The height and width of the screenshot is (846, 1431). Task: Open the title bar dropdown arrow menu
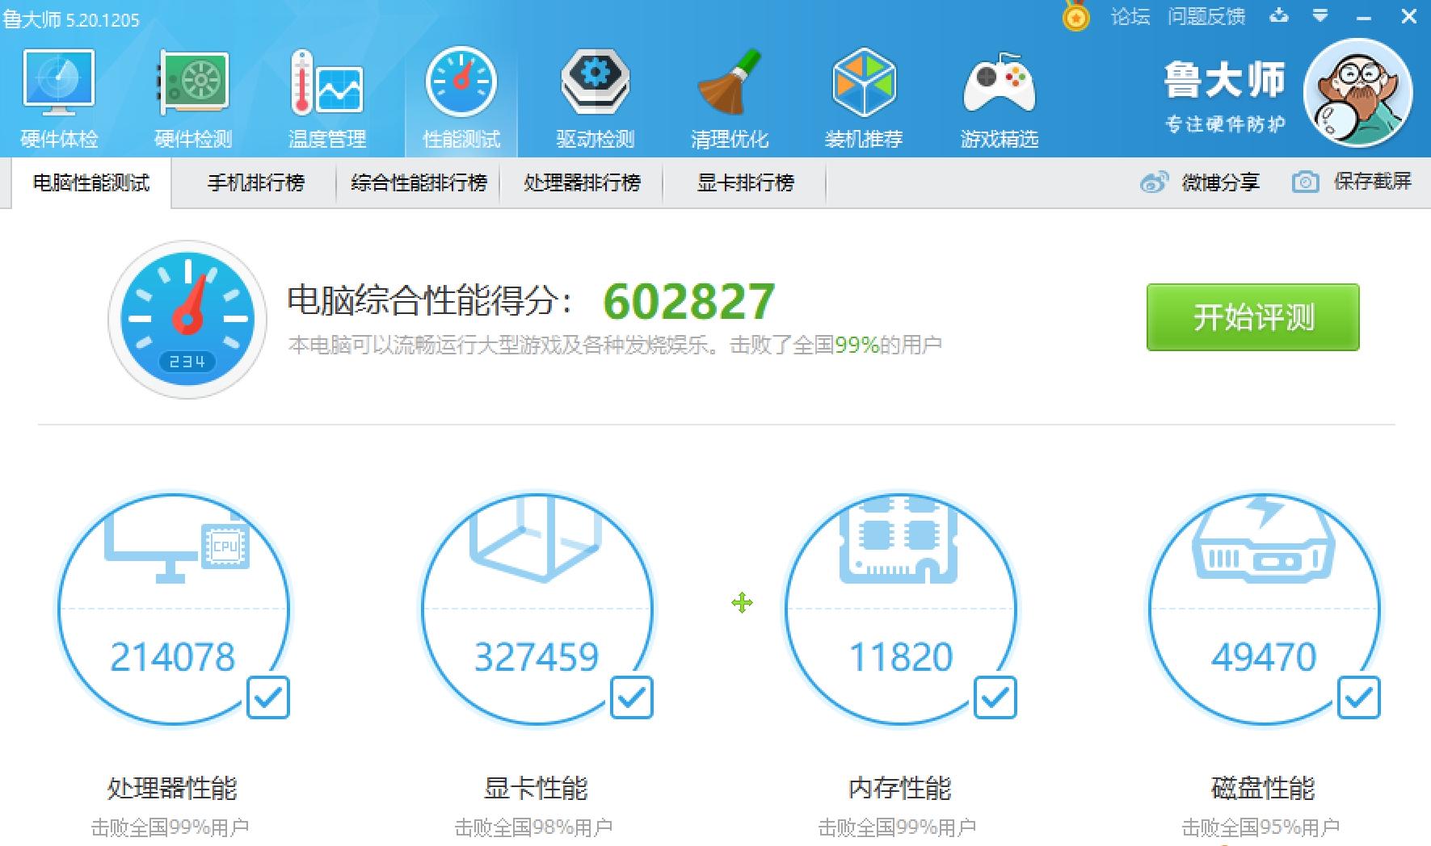pos(1322,15)
